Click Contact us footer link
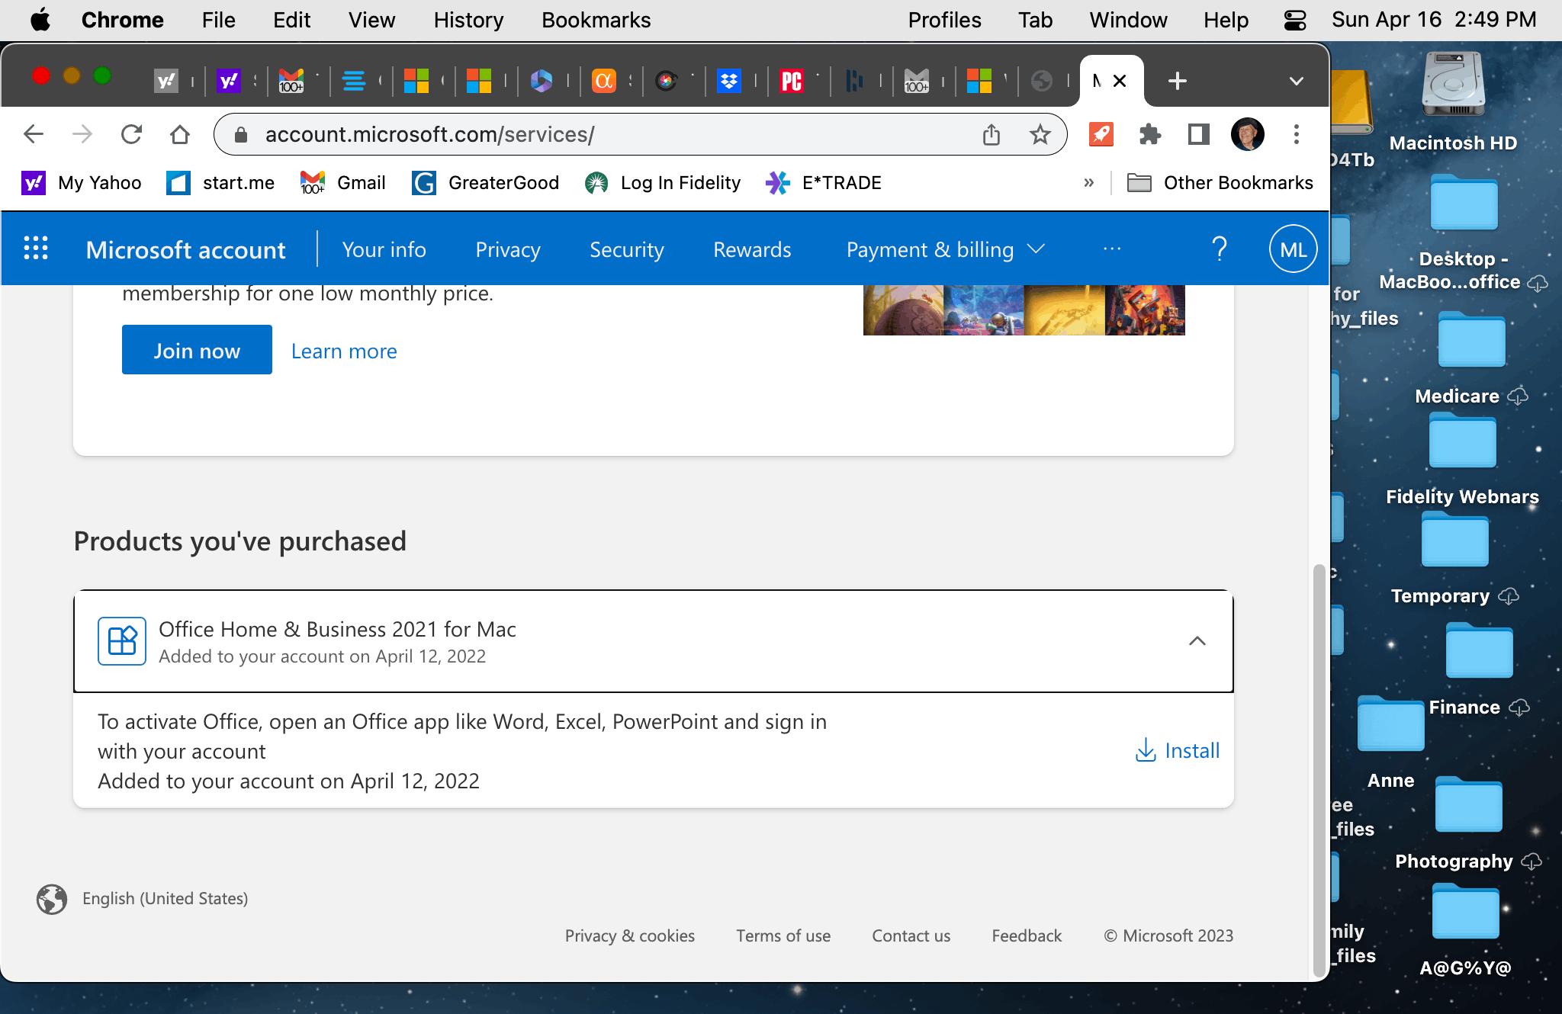Screen dimensions: 1562x1014 coord(911,935)
